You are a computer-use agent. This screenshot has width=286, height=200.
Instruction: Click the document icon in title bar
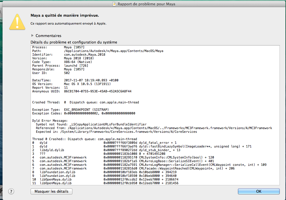(114, 4)
